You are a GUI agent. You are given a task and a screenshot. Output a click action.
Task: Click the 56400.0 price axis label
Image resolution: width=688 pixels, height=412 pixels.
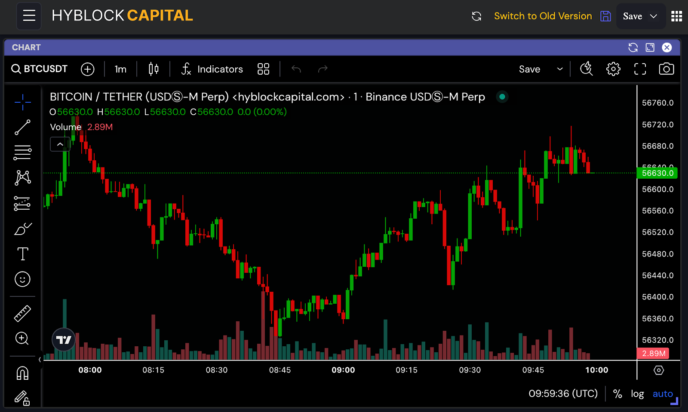tap(657, 297)
